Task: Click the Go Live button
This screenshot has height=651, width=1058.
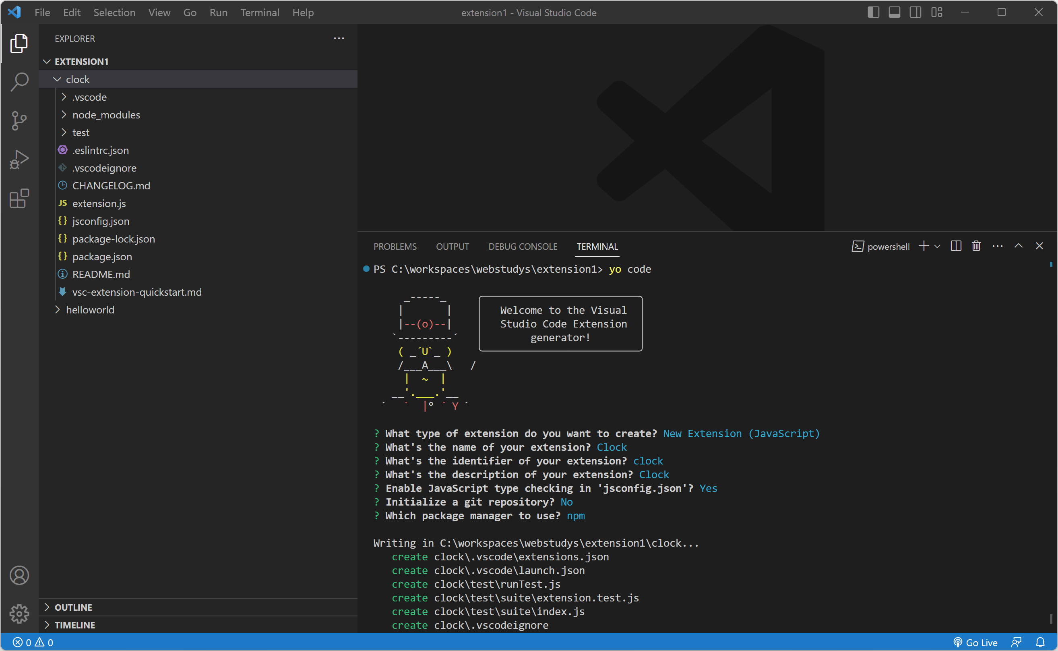Action: point(975,643)
